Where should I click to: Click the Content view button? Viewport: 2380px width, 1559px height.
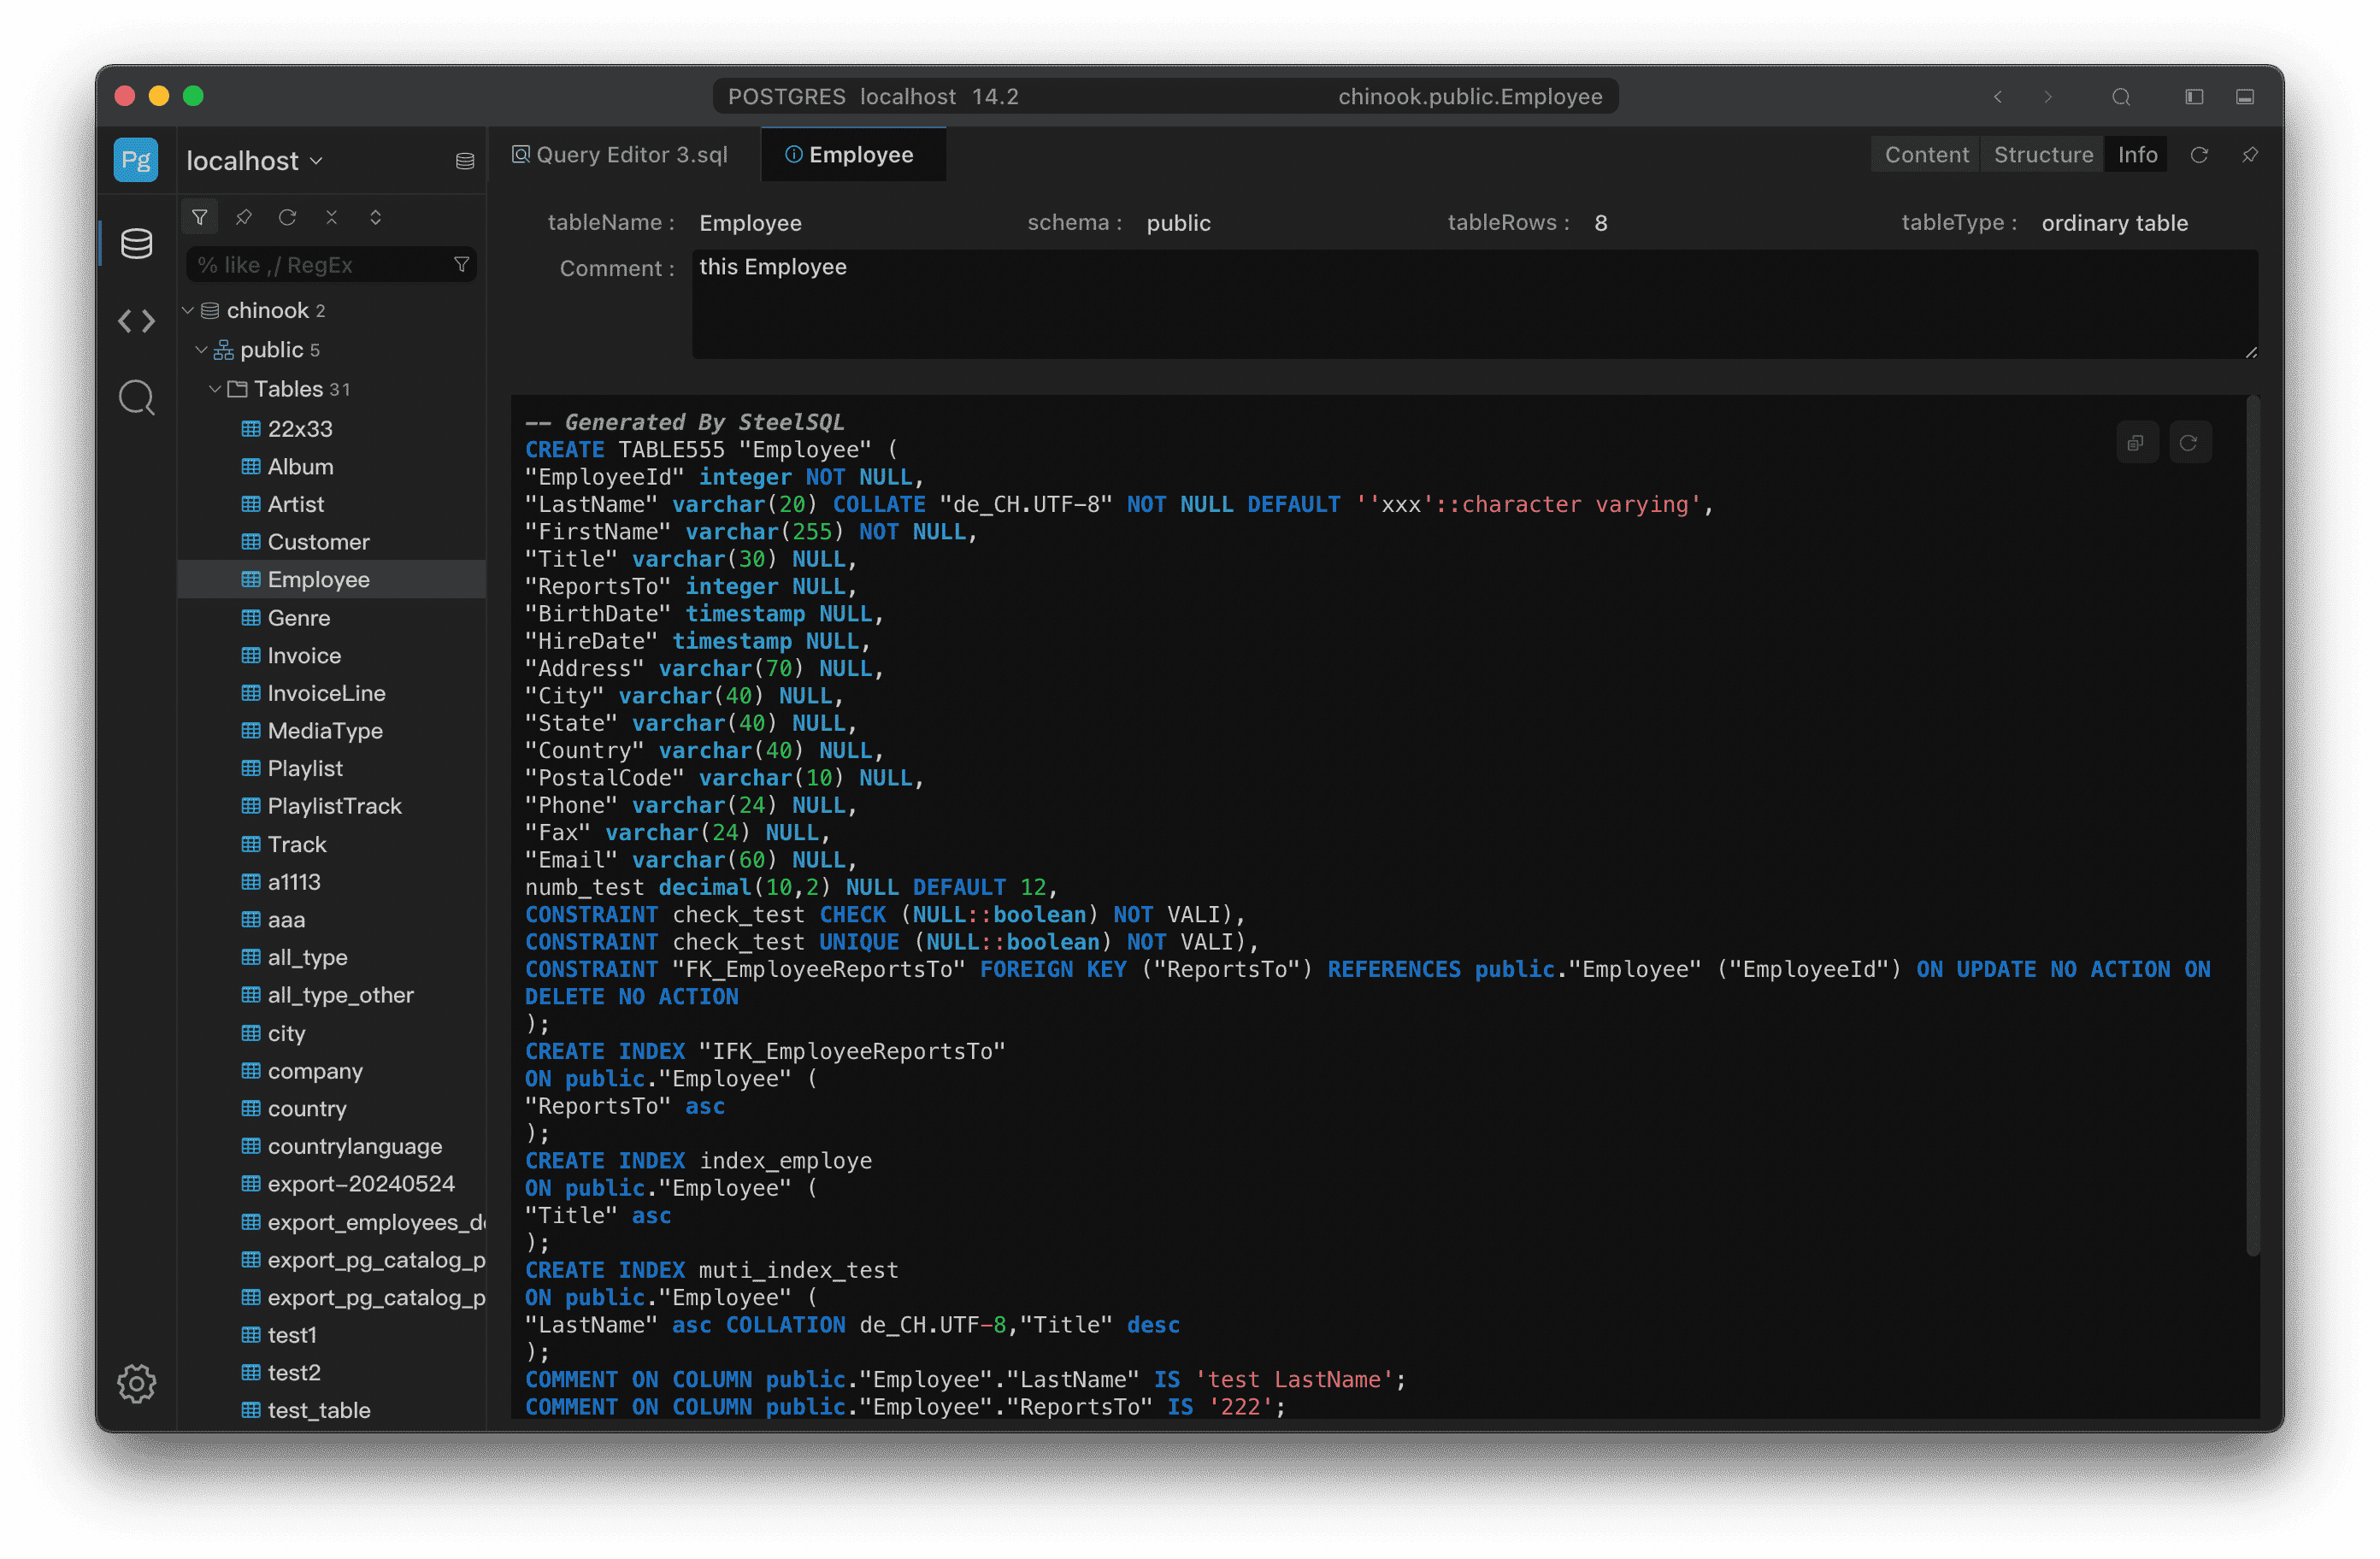coord(1924,154)
